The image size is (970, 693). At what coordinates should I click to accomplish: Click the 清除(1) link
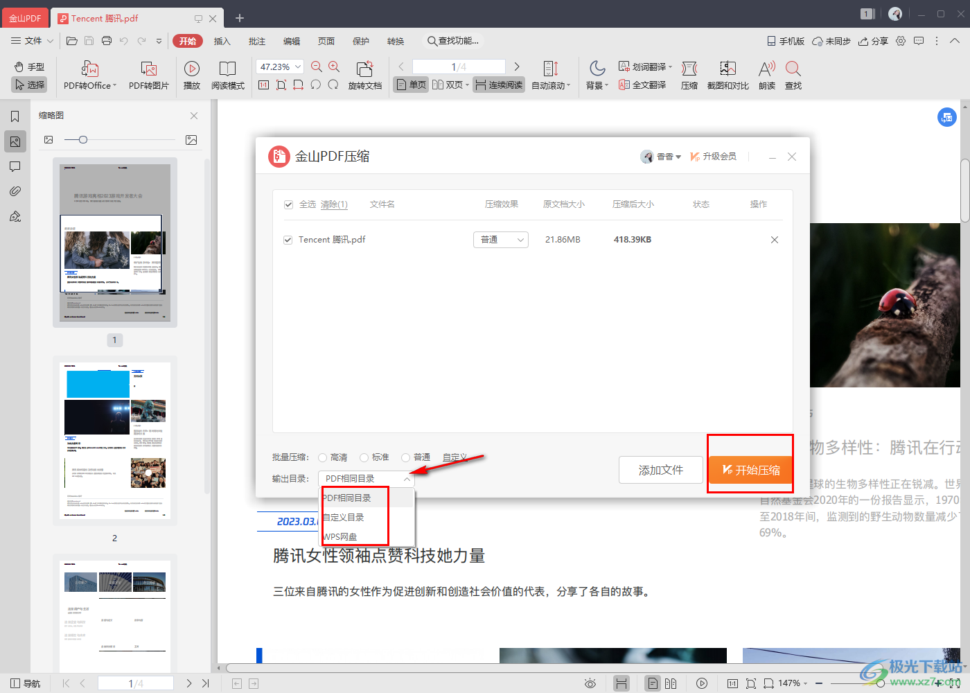(334, 204)
